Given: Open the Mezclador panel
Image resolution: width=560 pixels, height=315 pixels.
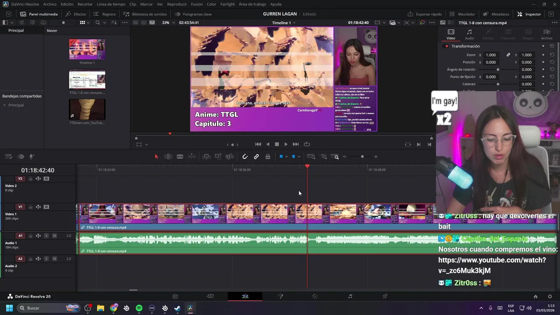Looking at the screenshot, I should 462,14.
